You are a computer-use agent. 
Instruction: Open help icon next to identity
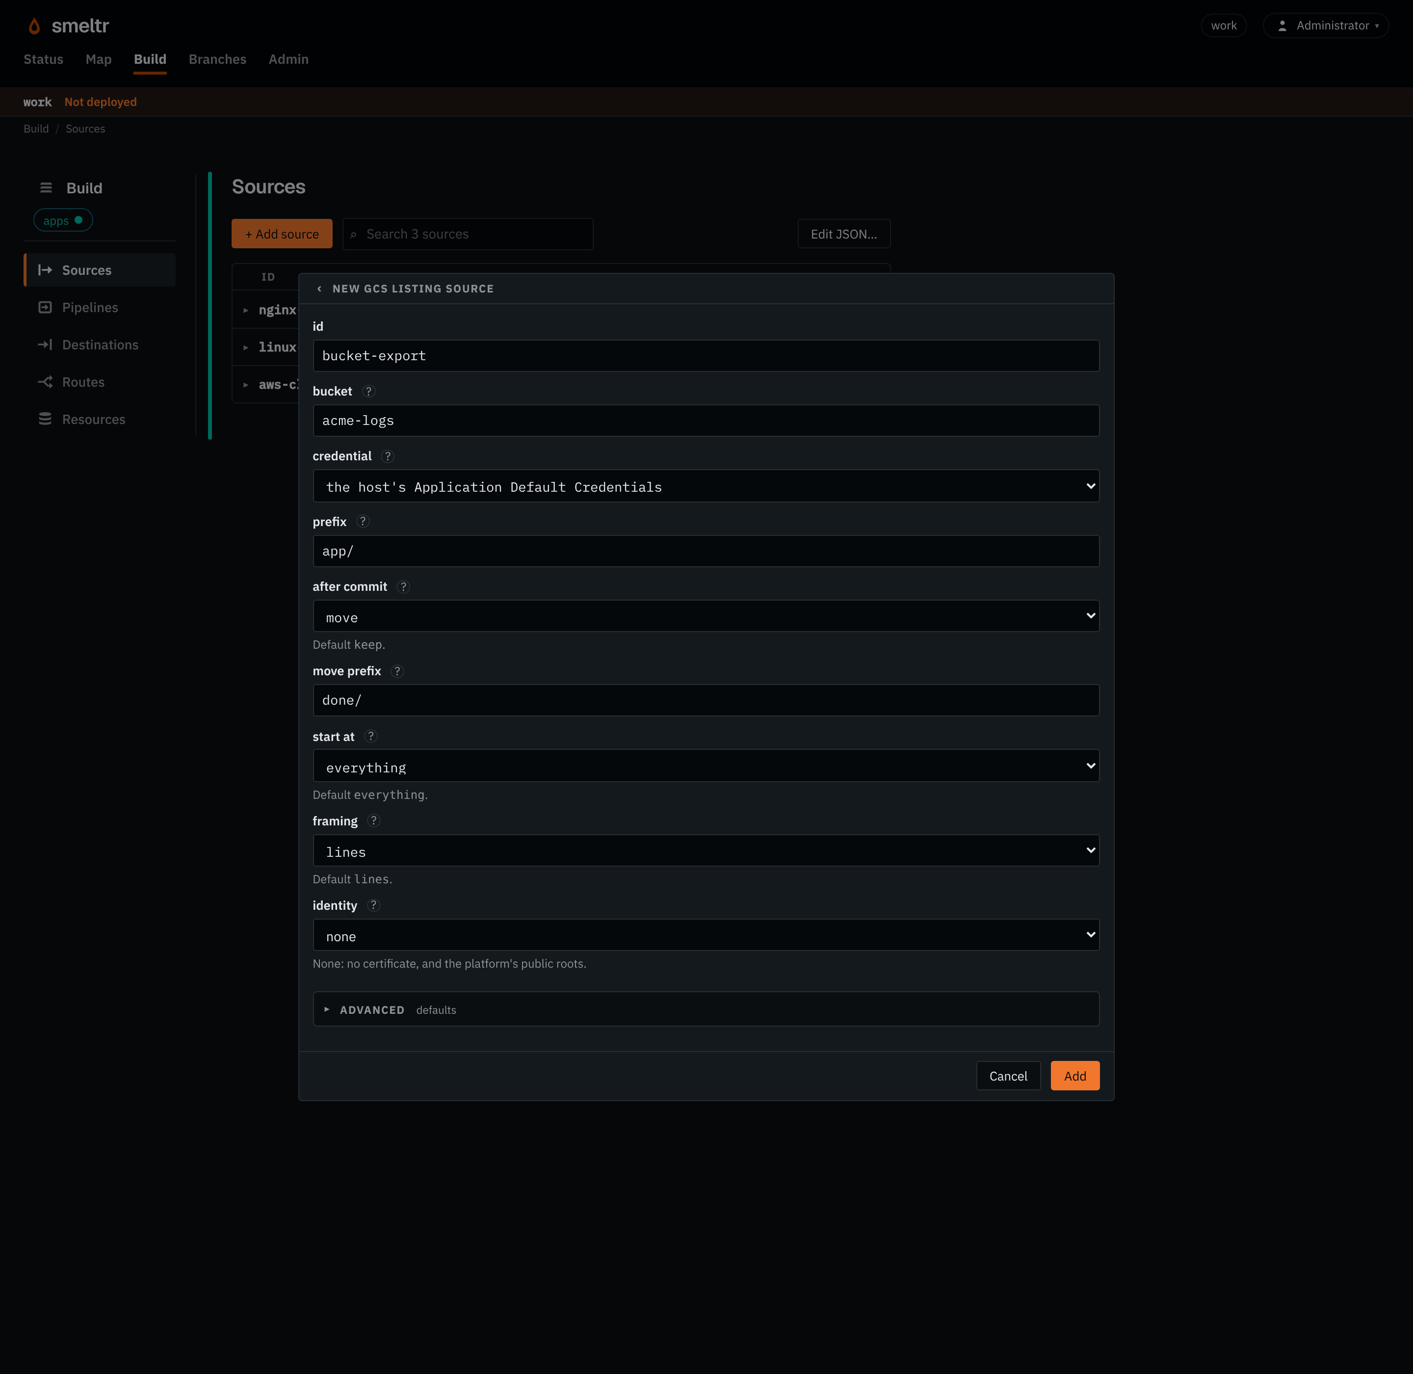pos(373,905)
